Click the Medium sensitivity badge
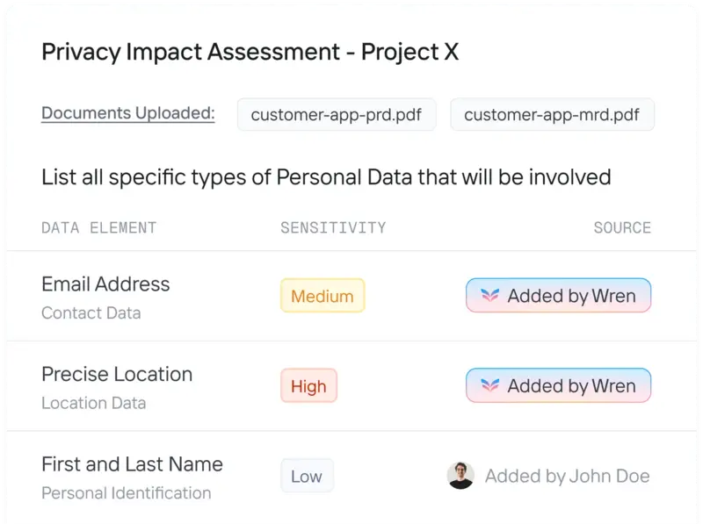The width and height of the screenshot is (703, 524). (x=323, y=296)
